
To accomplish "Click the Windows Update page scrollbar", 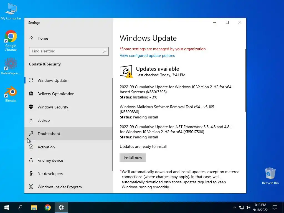I will 245,81.
